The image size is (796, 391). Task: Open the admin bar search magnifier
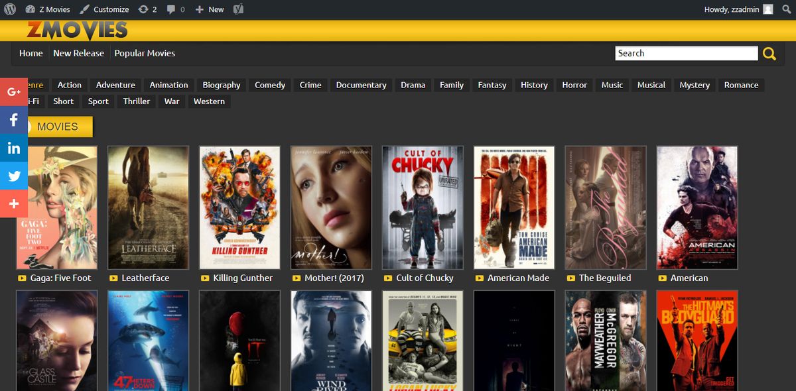[787, 9]
